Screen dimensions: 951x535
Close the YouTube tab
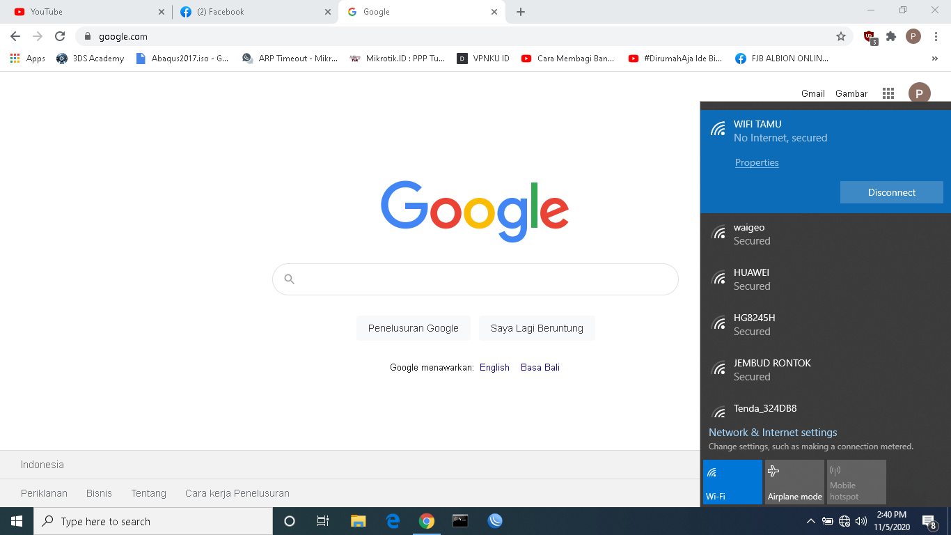coord(162,12)
